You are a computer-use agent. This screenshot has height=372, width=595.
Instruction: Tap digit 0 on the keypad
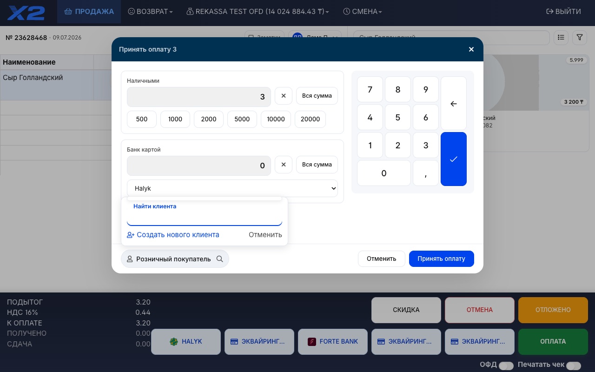(x=384, y=173)
